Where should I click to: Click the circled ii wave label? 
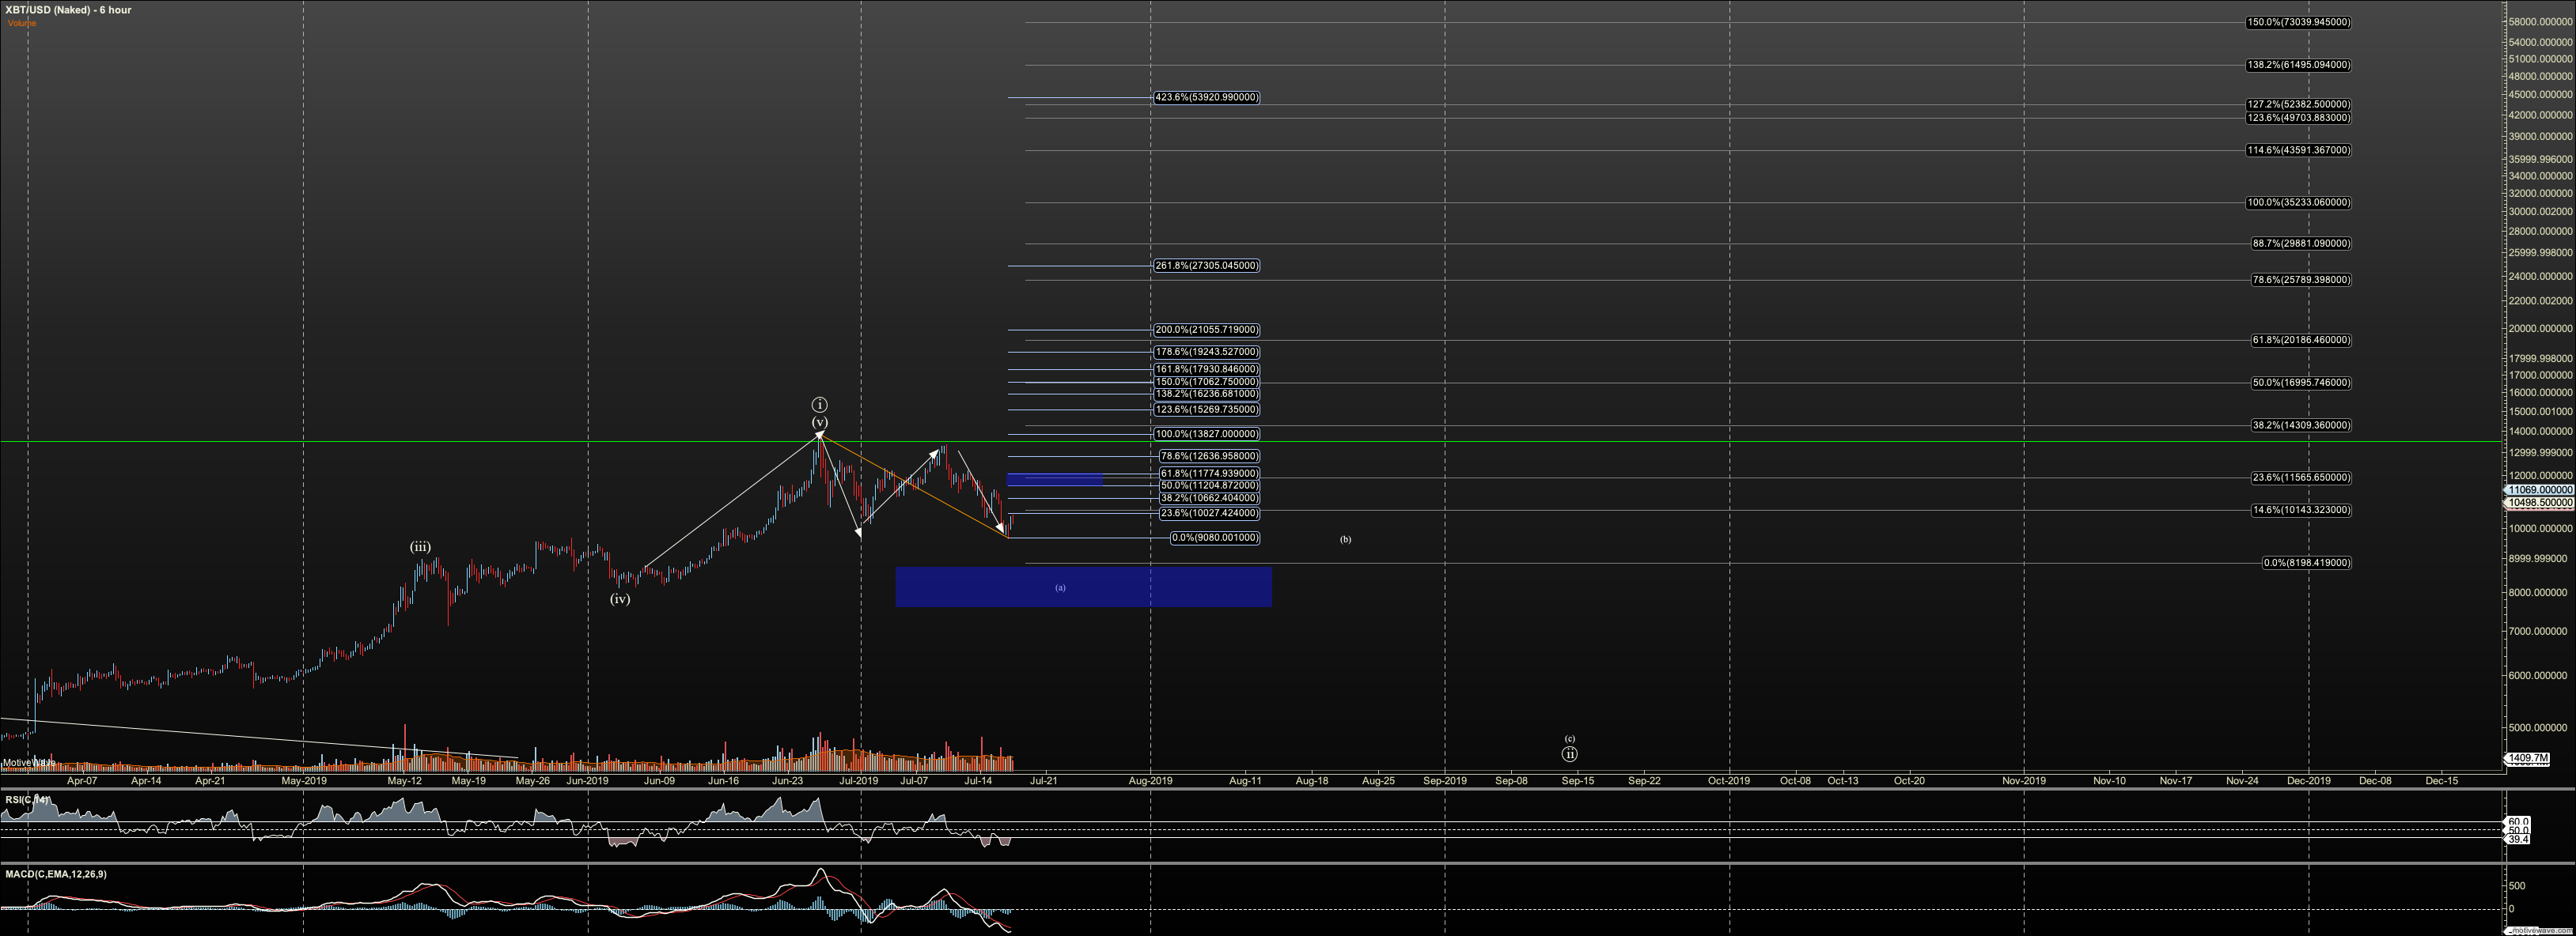1570,754
